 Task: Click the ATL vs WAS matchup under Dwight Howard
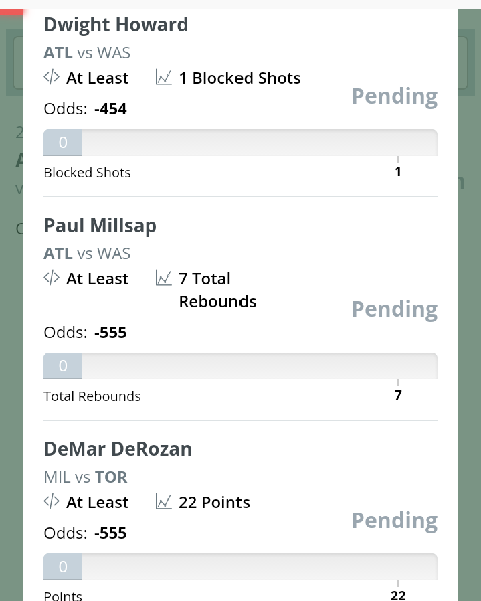pos(87,52)
